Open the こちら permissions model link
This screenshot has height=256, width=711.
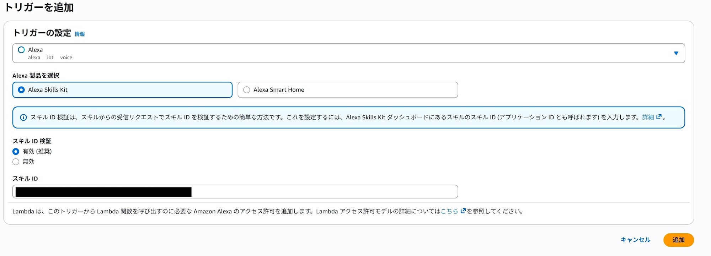click(449, 211)
